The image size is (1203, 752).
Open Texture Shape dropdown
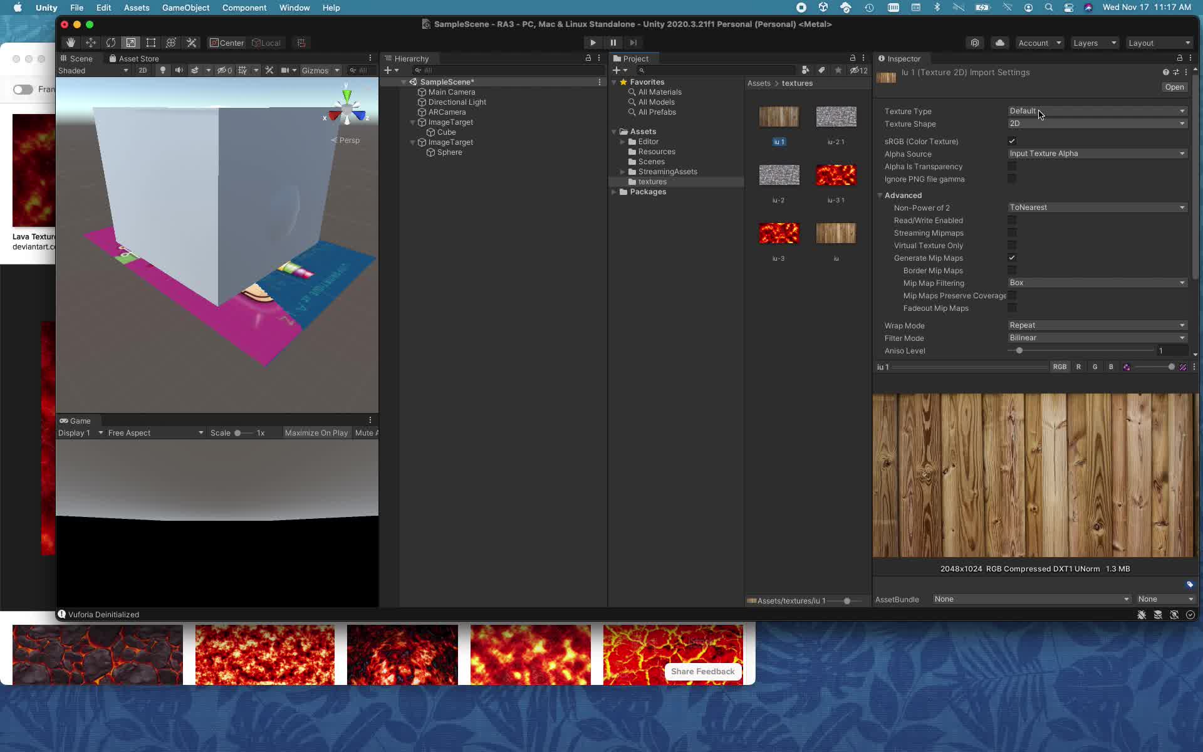click(1097, 123)
